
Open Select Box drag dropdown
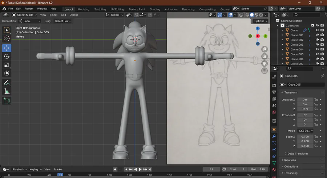click(63, 21)
